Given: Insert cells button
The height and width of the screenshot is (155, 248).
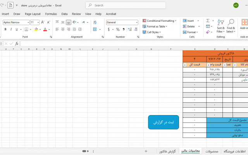Looking at the screenshot, I should click(x=188, y=21).
